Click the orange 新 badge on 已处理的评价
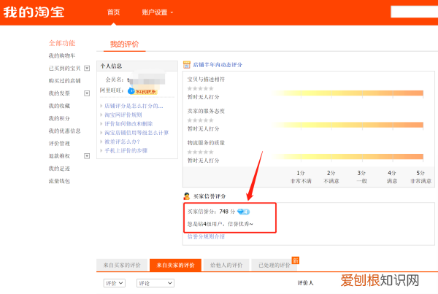Image resolution: width=438 pixels, height=294 pixels. pos(295,260)
